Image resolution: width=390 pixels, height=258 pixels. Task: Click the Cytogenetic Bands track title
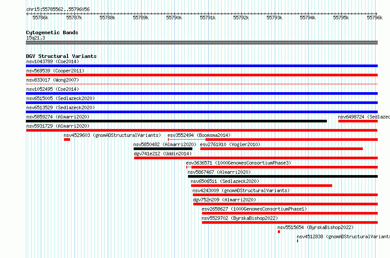point(52,32)
